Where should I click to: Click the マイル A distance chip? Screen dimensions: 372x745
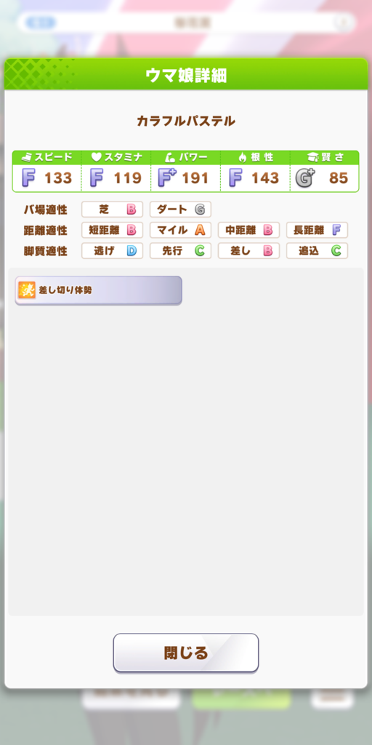click(180, 230)
